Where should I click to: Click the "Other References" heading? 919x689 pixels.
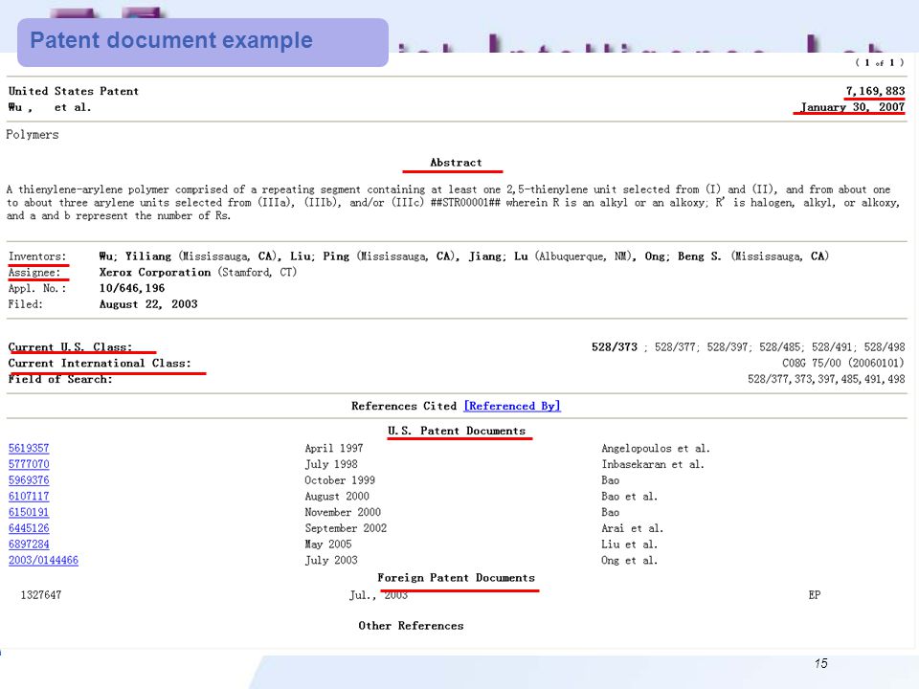411,626
